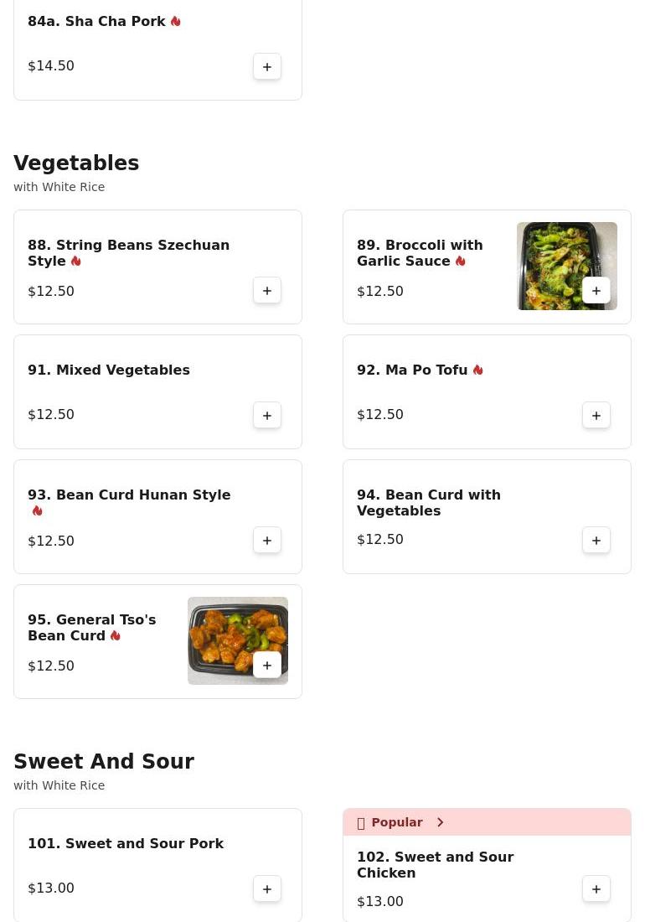Add General Tso's Bean Curd to order

[x=267, y=666]
